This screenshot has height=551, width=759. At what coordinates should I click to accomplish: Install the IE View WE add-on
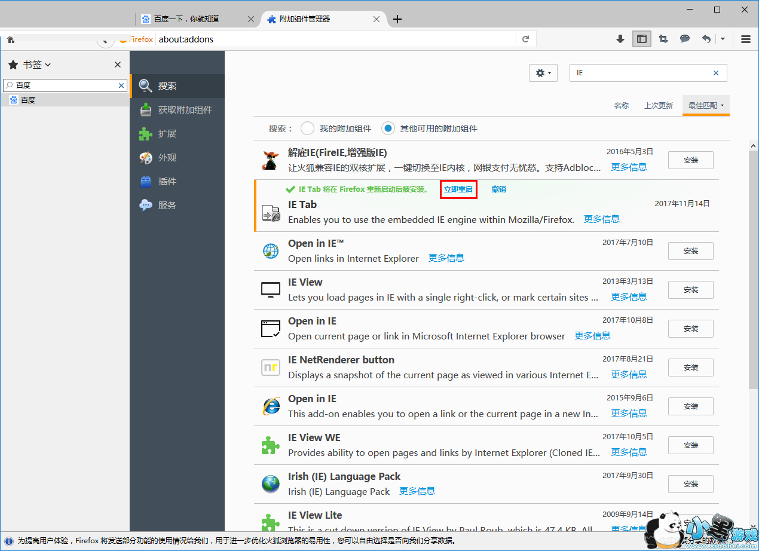[x=691, y=445]
